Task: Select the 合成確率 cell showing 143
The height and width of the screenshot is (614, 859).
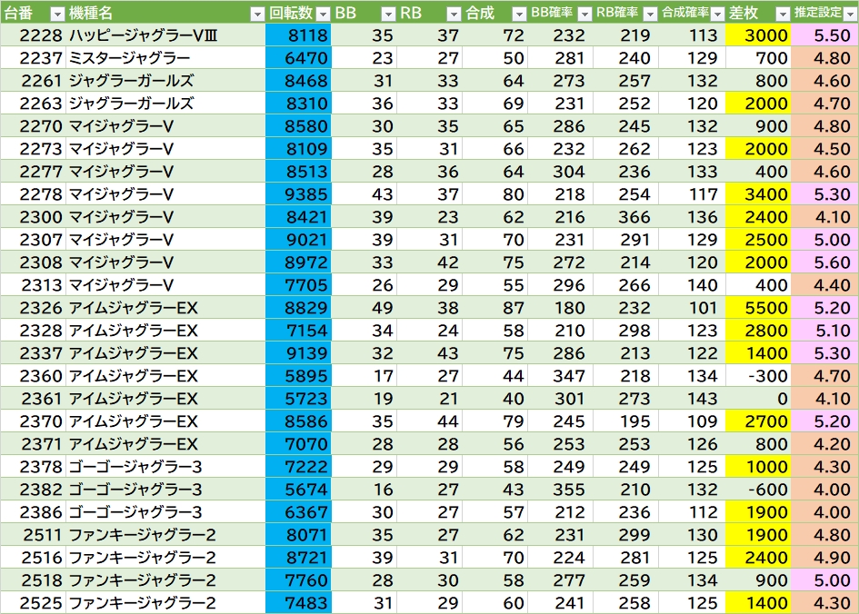Action: pos(693,399)
